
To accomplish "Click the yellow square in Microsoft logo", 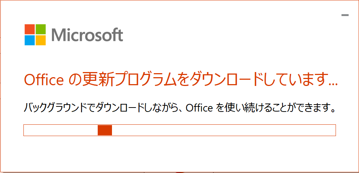I will pyautogui.click(x=41, y=40).
